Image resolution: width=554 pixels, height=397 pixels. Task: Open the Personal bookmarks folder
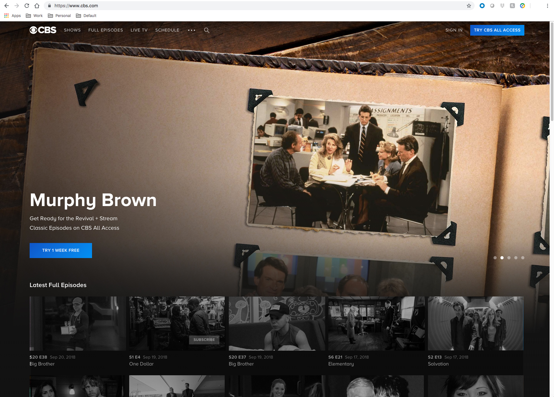(59, 15)
